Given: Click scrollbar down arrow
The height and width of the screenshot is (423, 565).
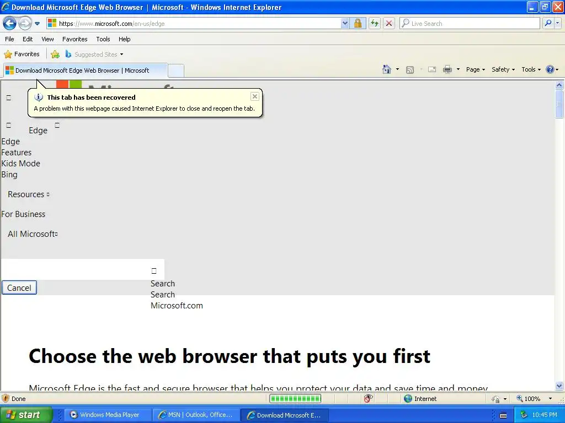Looking at the screenshot, I should pyautogui.click(x=559, y=386).
